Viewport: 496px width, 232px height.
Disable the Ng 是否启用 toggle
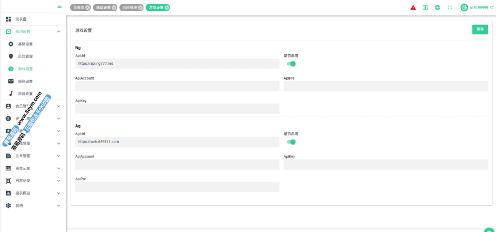(291, 64)
